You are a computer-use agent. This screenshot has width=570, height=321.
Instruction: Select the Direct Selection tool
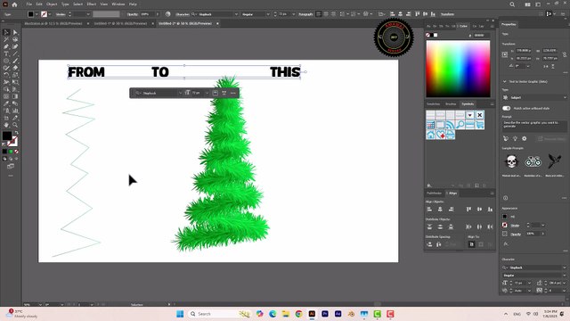tap(15, 32)
